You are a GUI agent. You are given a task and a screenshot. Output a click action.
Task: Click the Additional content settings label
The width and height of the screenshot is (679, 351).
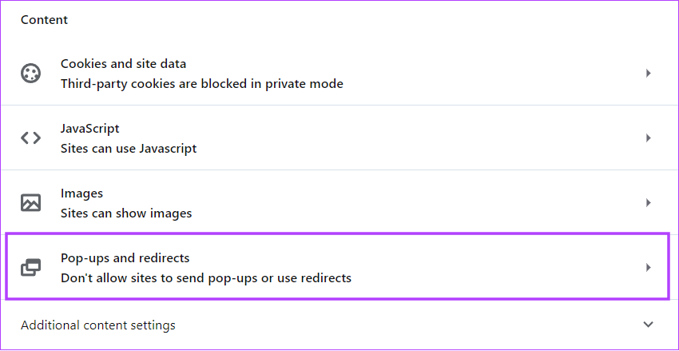[98, 325]
